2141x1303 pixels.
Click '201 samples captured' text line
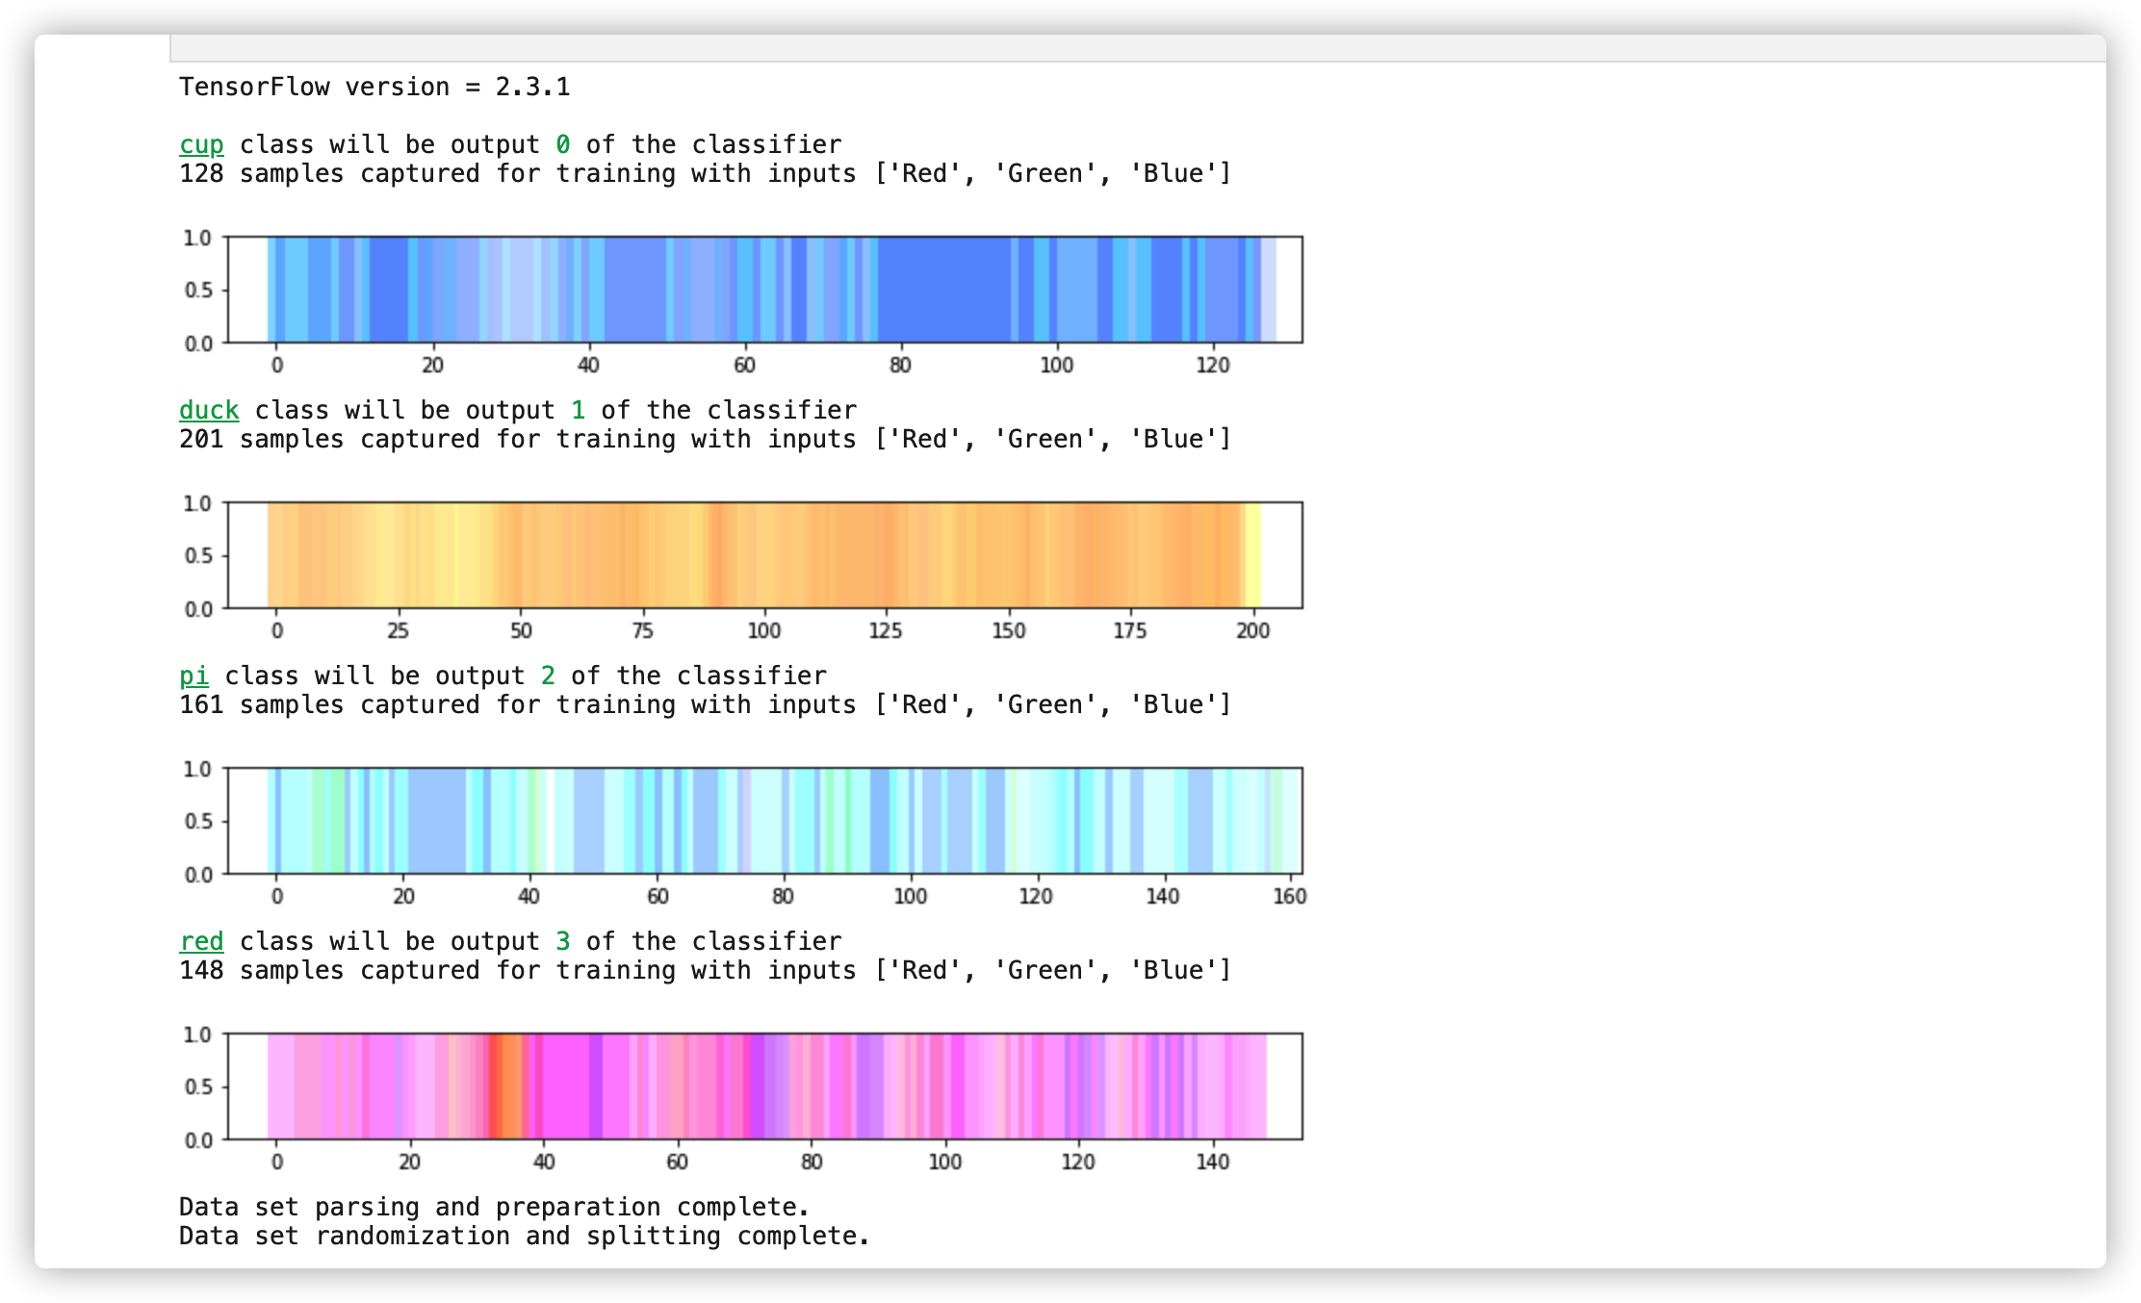pos(705,439)
